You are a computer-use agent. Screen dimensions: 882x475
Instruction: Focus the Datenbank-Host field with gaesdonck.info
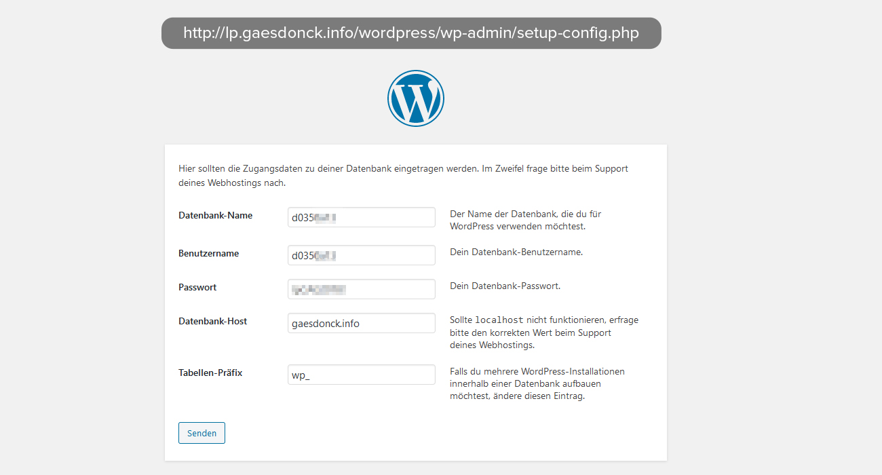(x=361, y=324)
